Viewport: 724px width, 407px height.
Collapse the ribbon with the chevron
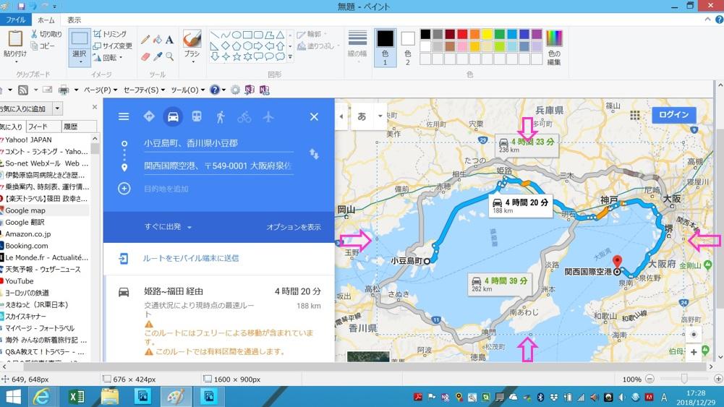(x=707, y=20)
